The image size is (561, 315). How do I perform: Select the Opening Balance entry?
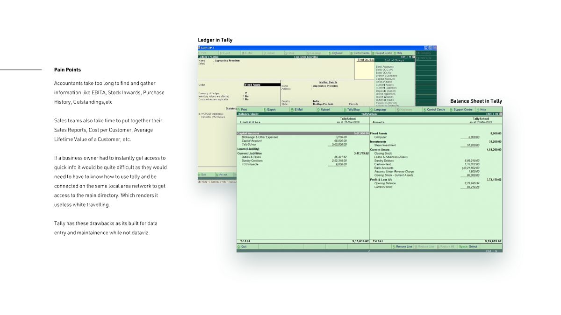point(385,183)
